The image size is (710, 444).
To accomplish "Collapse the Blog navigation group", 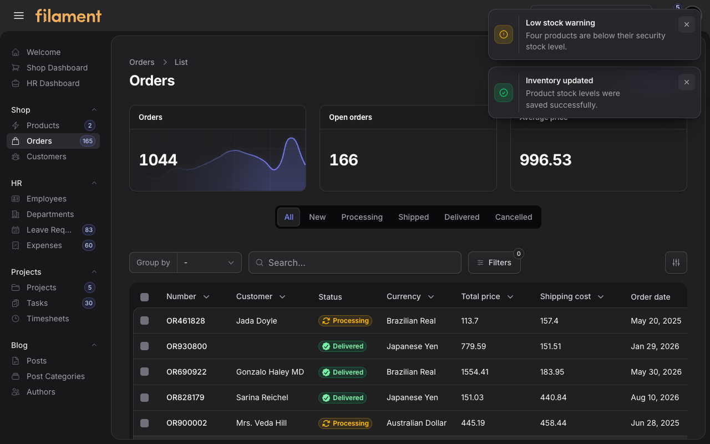I will pos(94,345).
